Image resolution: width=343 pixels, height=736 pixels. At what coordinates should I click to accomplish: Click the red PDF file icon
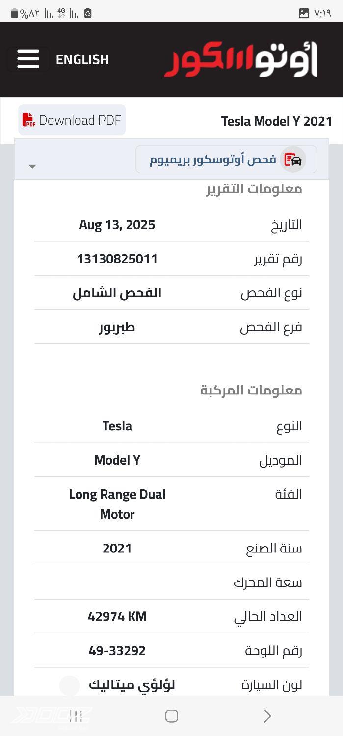(x=29, y=120)
